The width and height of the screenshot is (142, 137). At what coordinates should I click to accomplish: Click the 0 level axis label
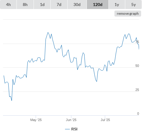(x=138, y=114)
